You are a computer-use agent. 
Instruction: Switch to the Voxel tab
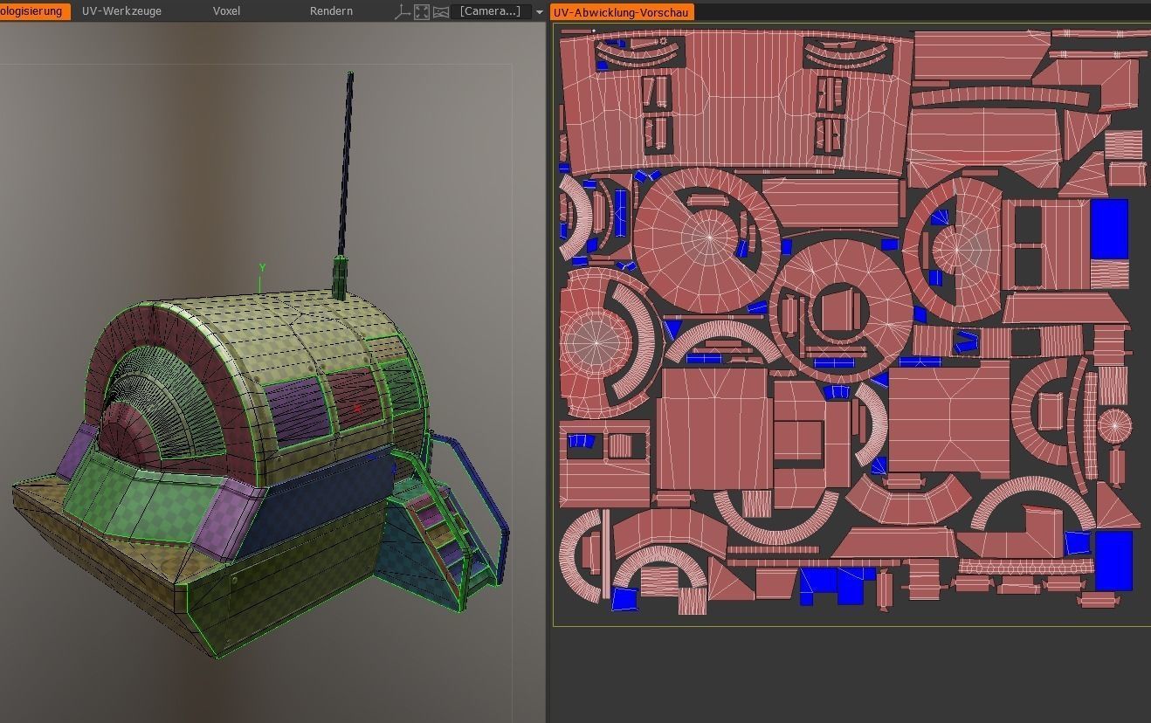pyautogui.click(x=226, y=11)
